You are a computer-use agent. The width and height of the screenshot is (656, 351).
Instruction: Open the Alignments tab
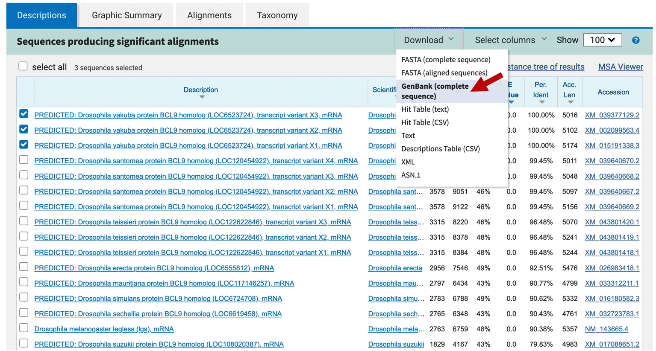pos(209,15)
